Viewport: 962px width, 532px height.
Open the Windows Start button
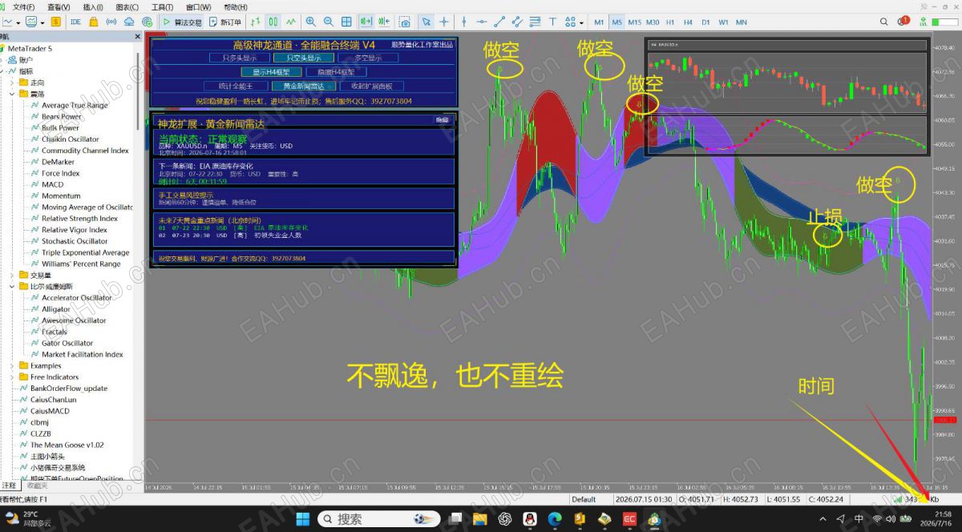coord(303,519)
